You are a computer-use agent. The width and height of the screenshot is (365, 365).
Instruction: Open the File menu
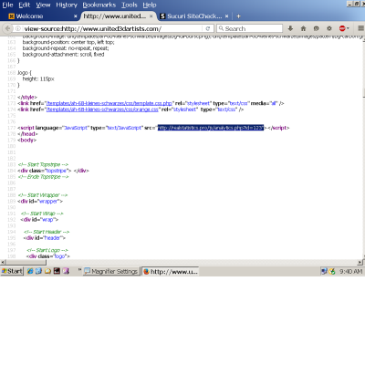[x=7, y=5]
